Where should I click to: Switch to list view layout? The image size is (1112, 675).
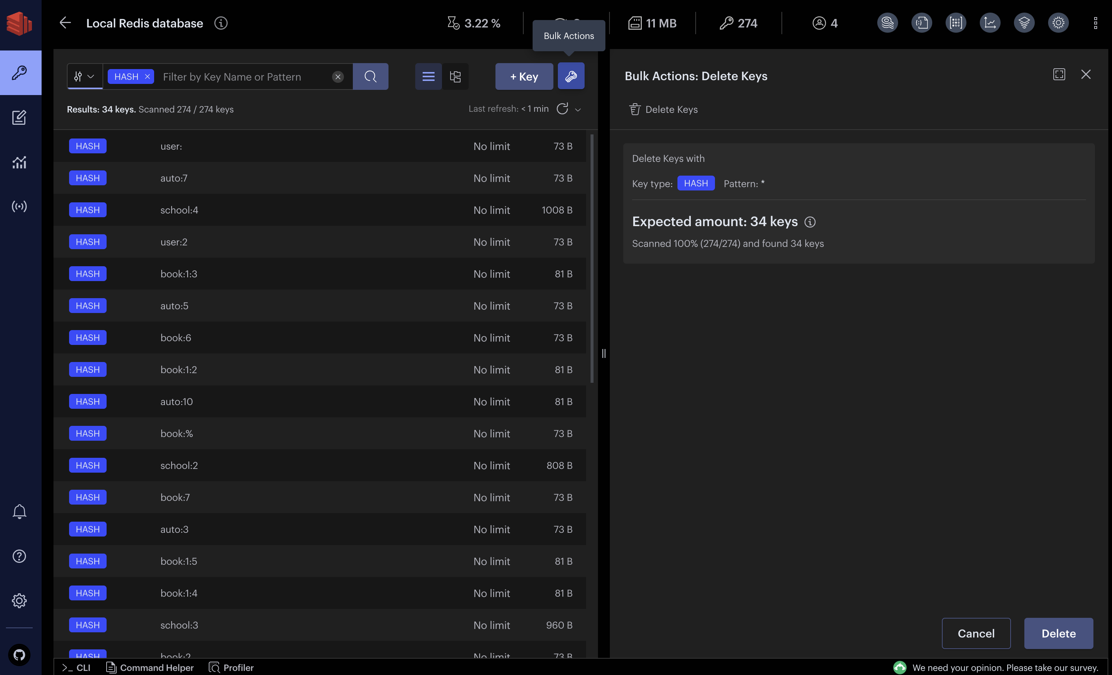428,76
